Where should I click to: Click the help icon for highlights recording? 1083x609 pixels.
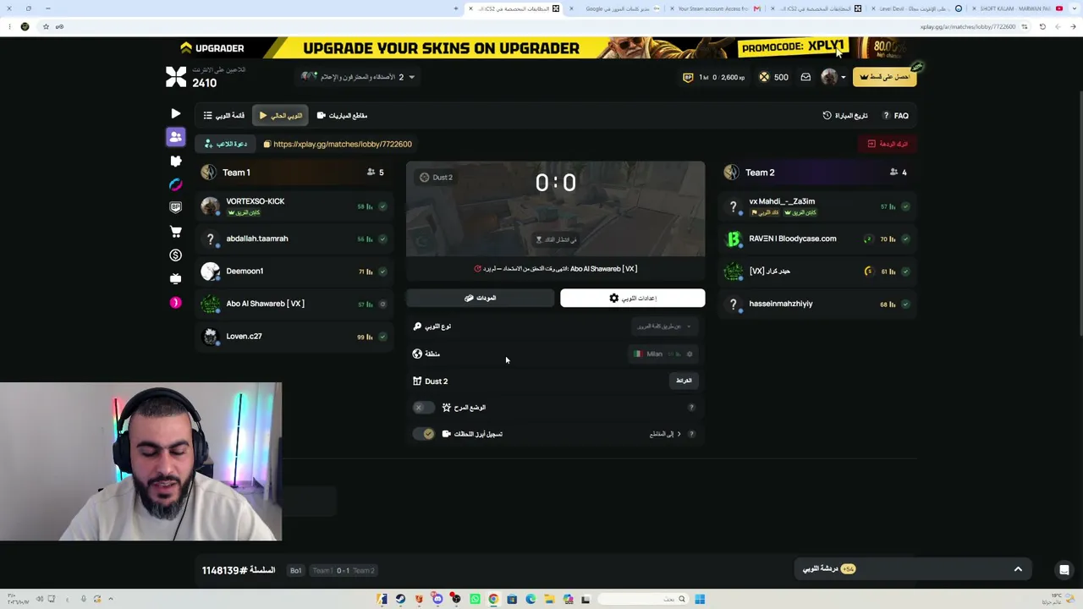pos(691,434)
